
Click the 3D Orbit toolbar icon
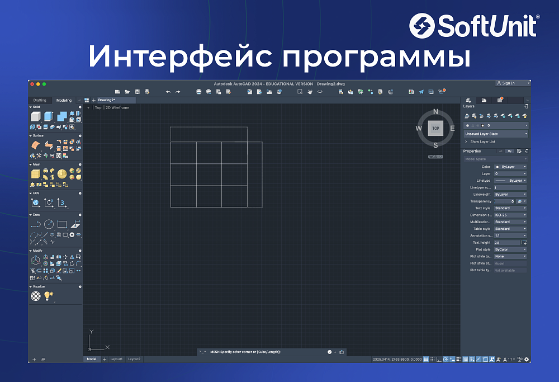[x=320, y=92]
